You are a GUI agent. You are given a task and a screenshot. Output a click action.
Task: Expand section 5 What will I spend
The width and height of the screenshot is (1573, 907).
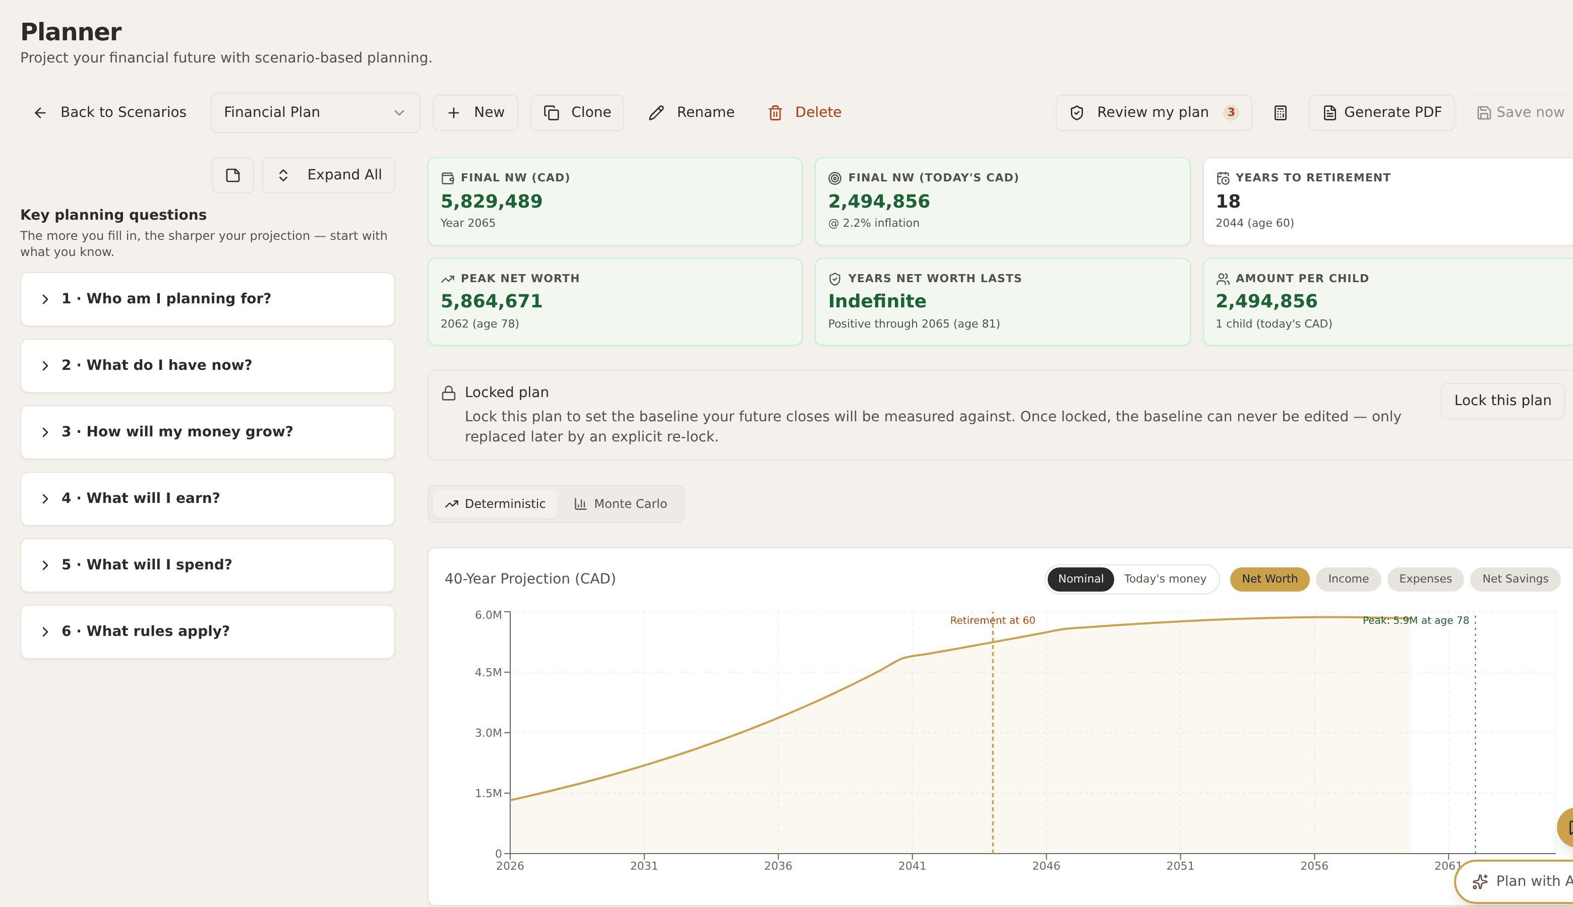[208, 565]
